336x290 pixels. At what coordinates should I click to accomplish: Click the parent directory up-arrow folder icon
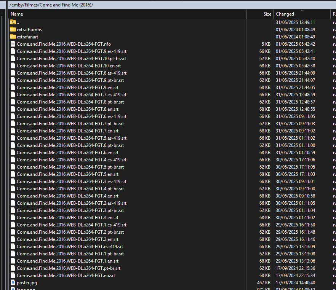coord(13,22)
